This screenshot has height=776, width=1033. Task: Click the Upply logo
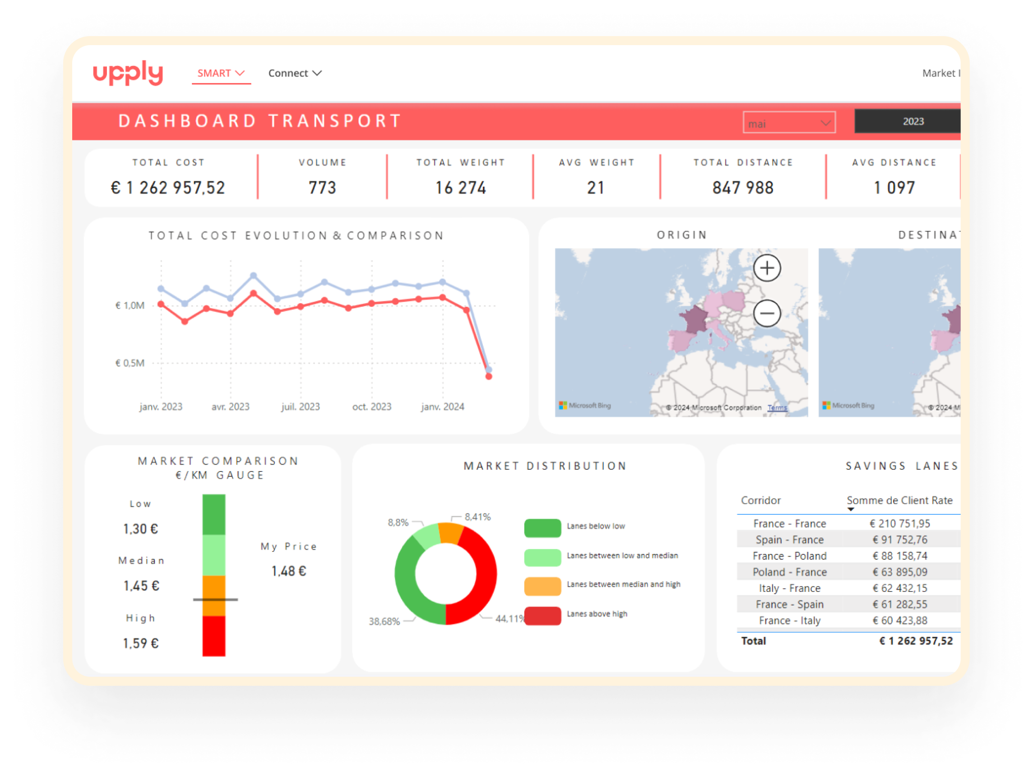click(128, 73)
